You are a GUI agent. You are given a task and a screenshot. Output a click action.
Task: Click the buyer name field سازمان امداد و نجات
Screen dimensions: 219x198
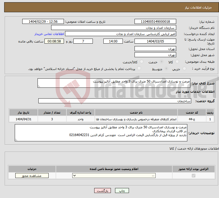click(x=114, y=27)
